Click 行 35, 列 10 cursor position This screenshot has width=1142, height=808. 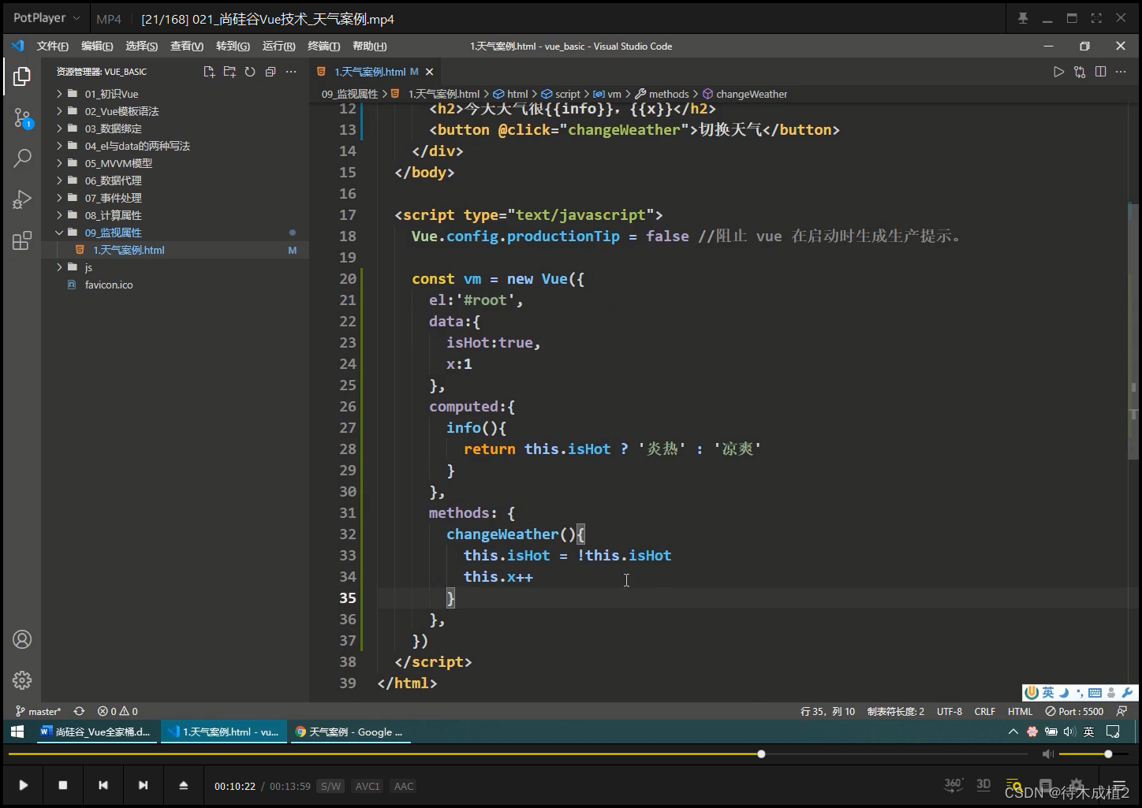828,711
